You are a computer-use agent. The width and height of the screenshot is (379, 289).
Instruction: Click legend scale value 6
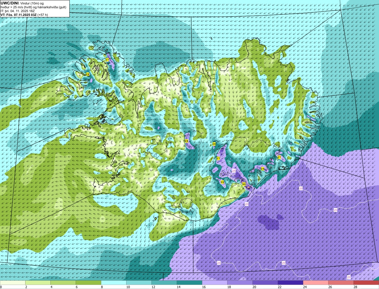coord(77,287)
